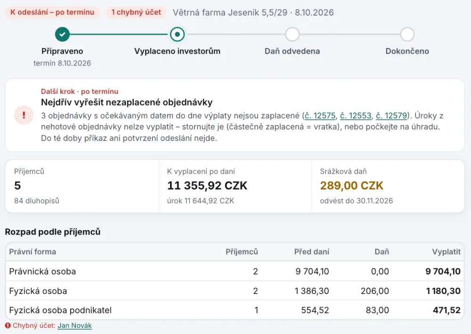Click '84 dluhopisů' text

click(x=37, y=201)
